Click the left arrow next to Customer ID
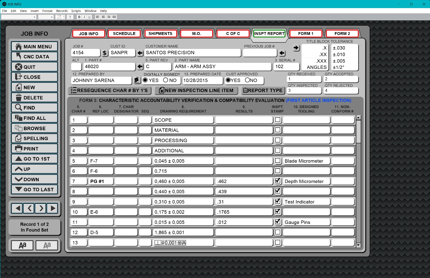The width and height of the screenshot is (430, 278). (140, 53)
